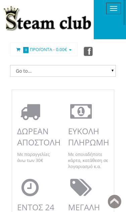Click the shopping cart icon

point(18,50)
